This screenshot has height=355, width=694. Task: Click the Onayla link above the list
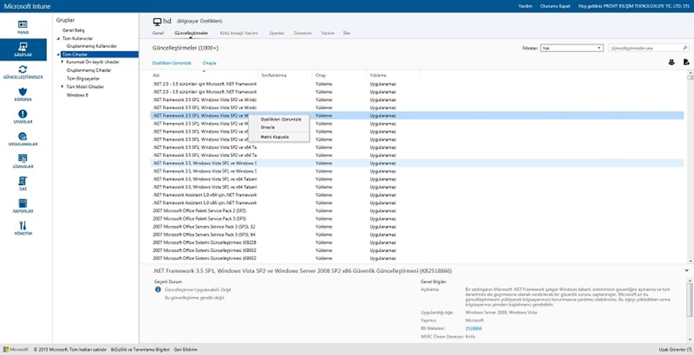(209, 63)
